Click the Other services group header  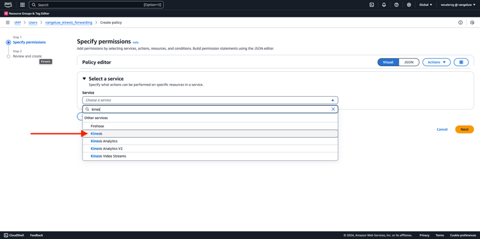pos(96,118)
